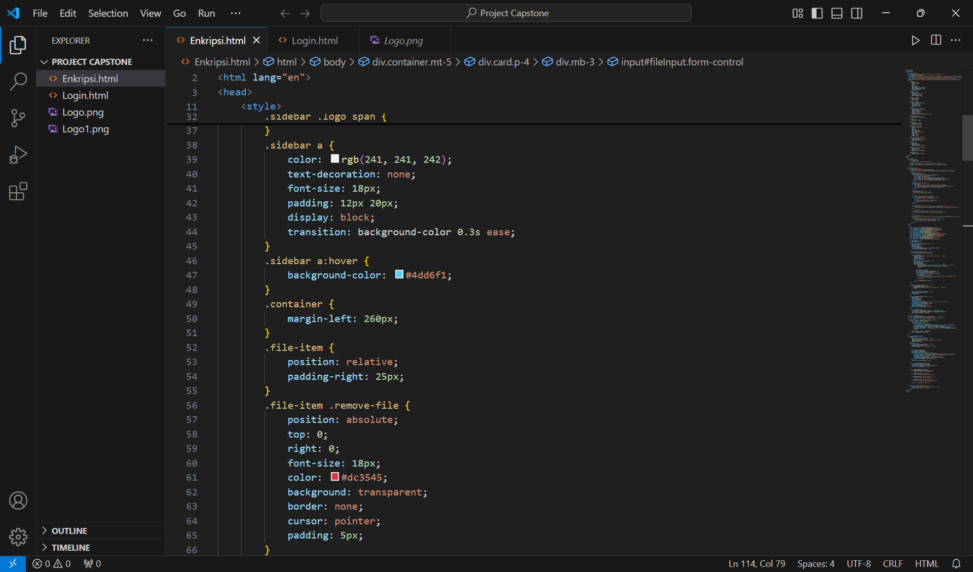Click the Accounts icon
The width and height of the screenshot is (973, 572).
click(18, 500)
